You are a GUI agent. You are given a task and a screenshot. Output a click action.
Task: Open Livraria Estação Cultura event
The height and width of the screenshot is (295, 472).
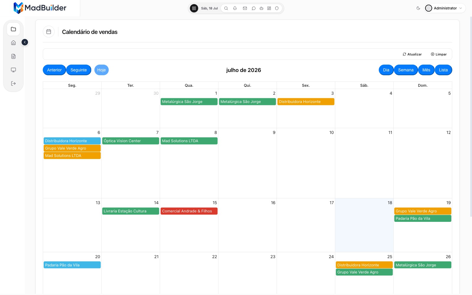[130, 211]
